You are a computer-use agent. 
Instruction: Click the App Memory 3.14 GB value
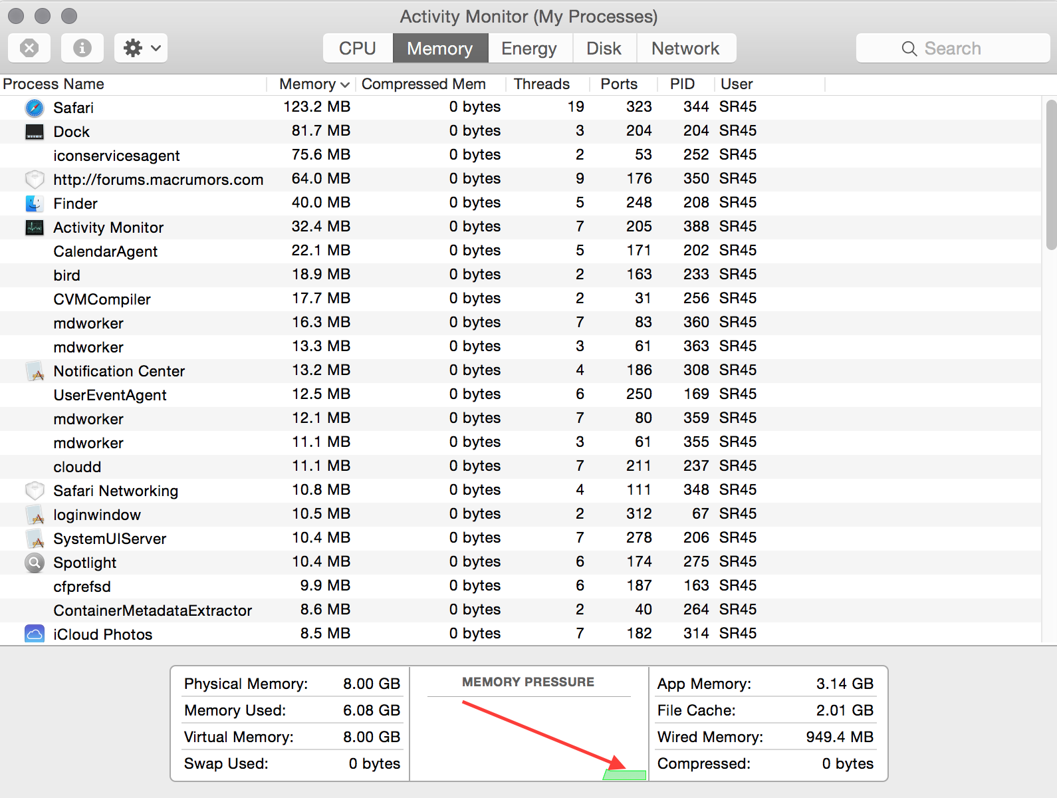coord(845,684)
